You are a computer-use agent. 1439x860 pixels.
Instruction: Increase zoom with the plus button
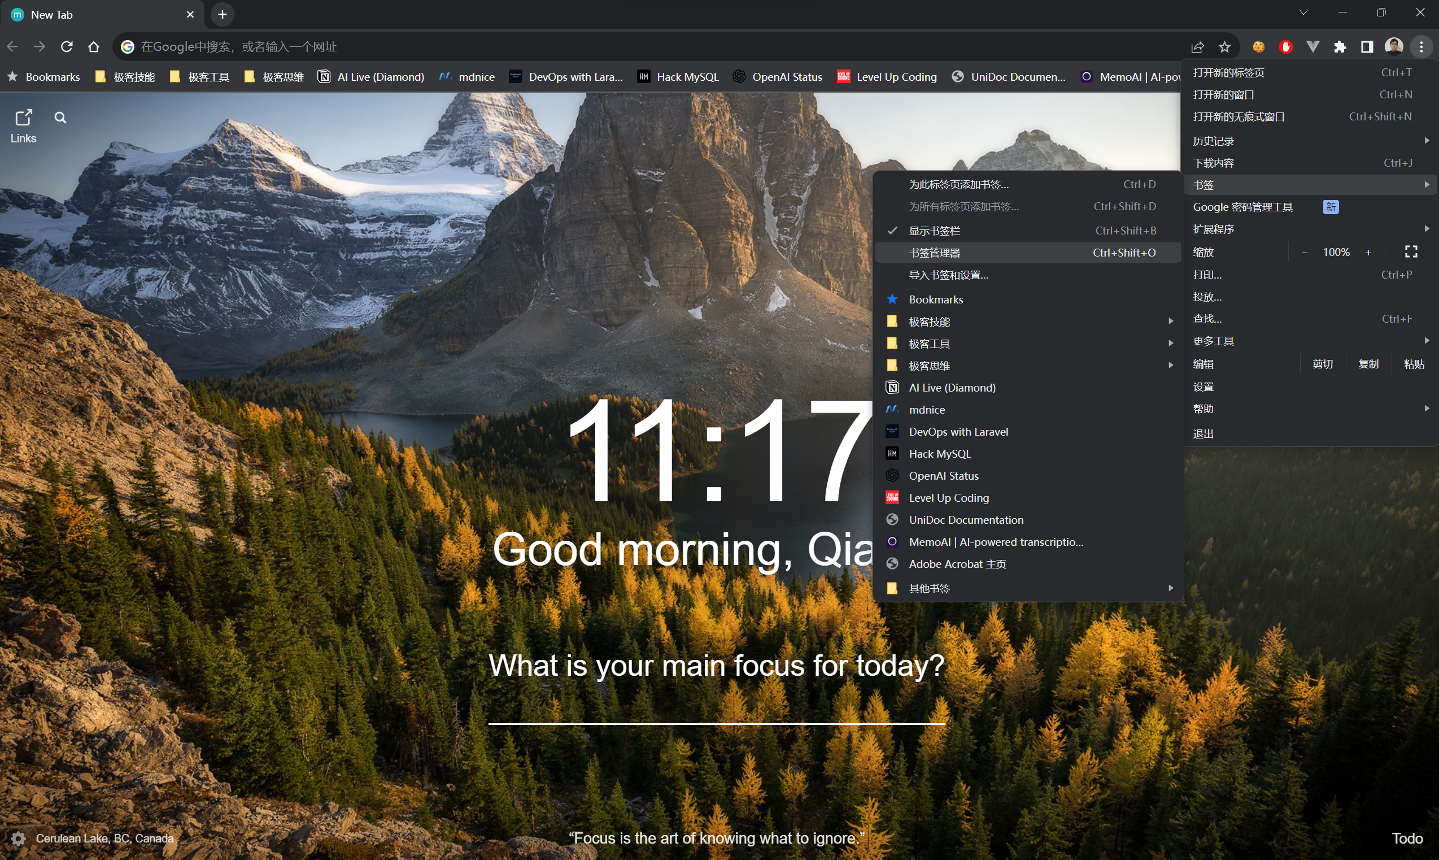[1368, 252]
